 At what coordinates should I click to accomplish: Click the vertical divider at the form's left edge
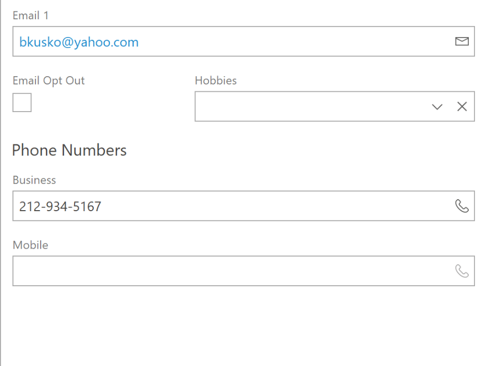click(x=1, y=183)
